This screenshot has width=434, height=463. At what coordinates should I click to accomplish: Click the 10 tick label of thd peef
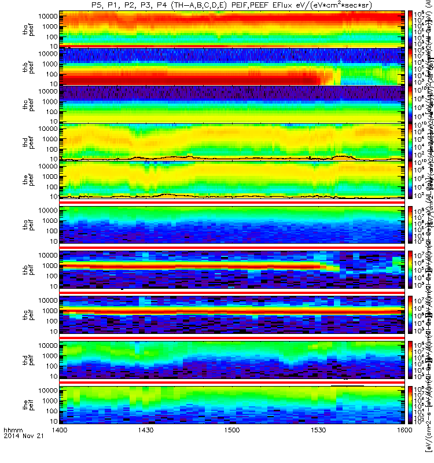(54, 159)
